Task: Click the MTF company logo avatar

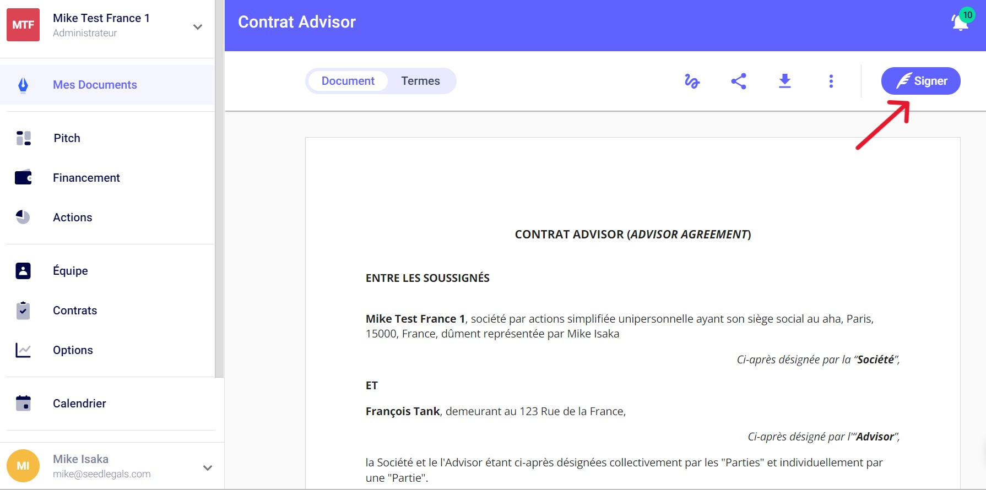Action: [x=23, y=25]
